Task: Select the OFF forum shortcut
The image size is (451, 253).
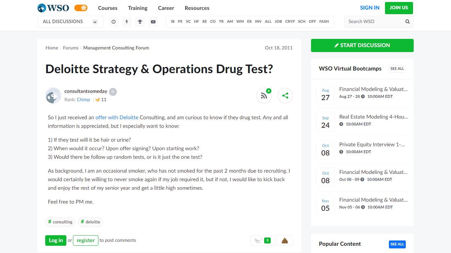Action: [x=312, y=21]
